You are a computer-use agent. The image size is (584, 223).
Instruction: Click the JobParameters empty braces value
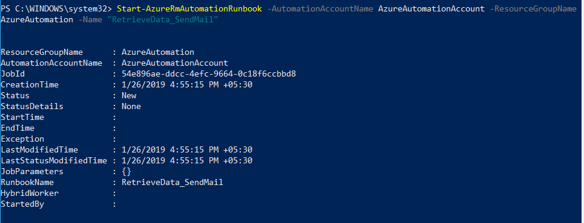(x=126, y=171)
